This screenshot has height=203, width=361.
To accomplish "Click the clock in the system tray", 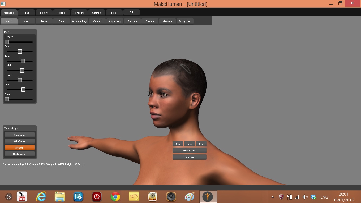I will click(343, 196).
